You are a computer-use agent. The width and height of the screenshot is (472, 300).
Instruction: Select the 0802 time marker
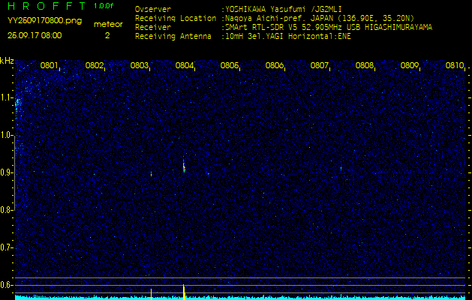pos(95,66)
